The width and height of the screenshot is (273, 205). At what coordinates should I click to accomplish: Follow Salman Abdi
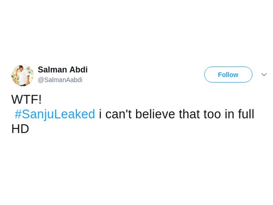(228, 75)
